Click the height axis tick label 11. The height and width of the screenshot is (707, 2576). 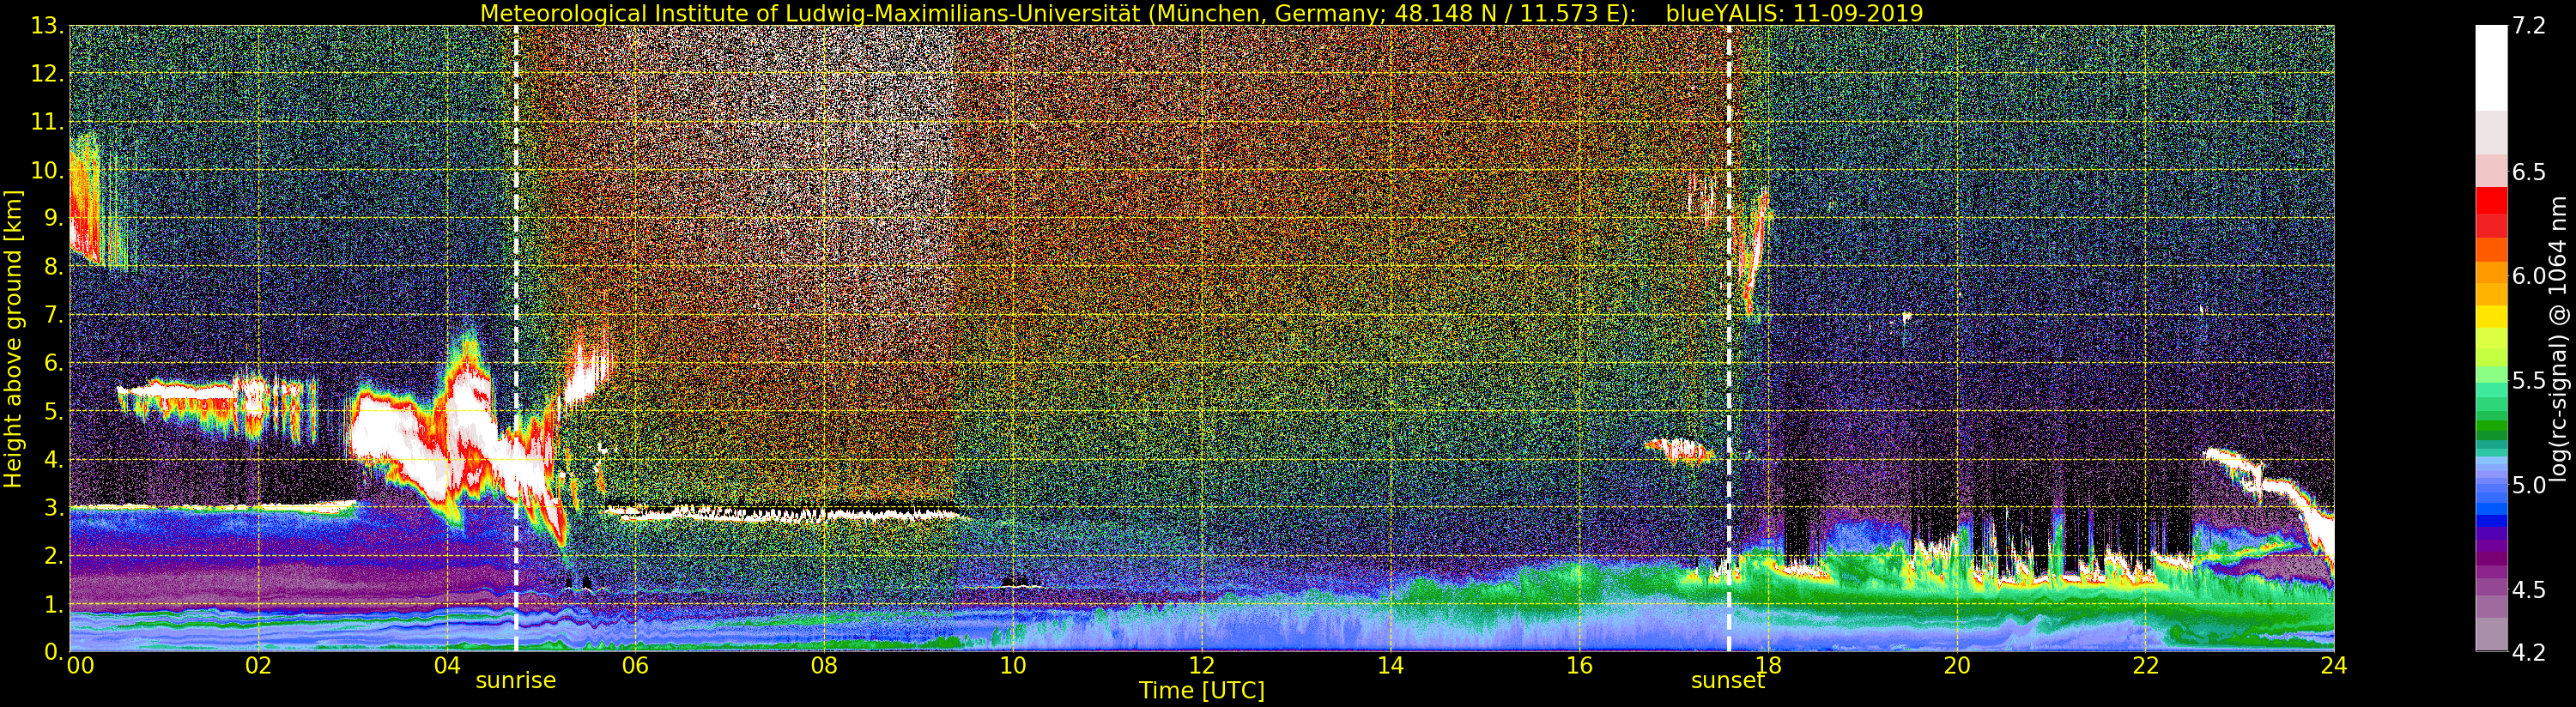(x=47, y=122)
